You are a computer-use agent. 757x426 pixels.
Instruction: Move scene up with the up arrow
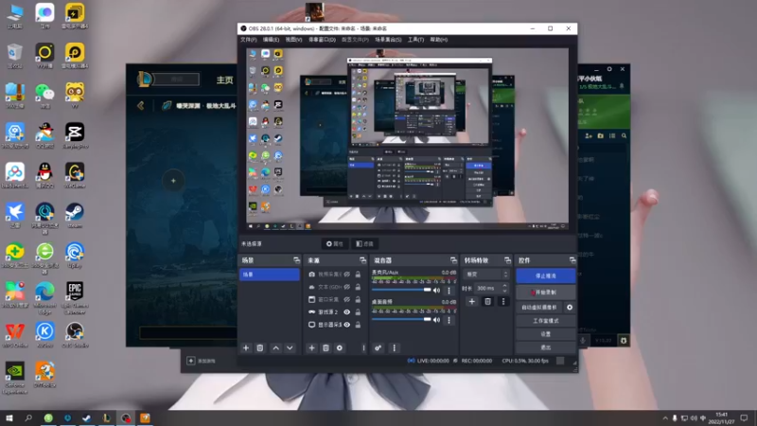click(275, 347)
